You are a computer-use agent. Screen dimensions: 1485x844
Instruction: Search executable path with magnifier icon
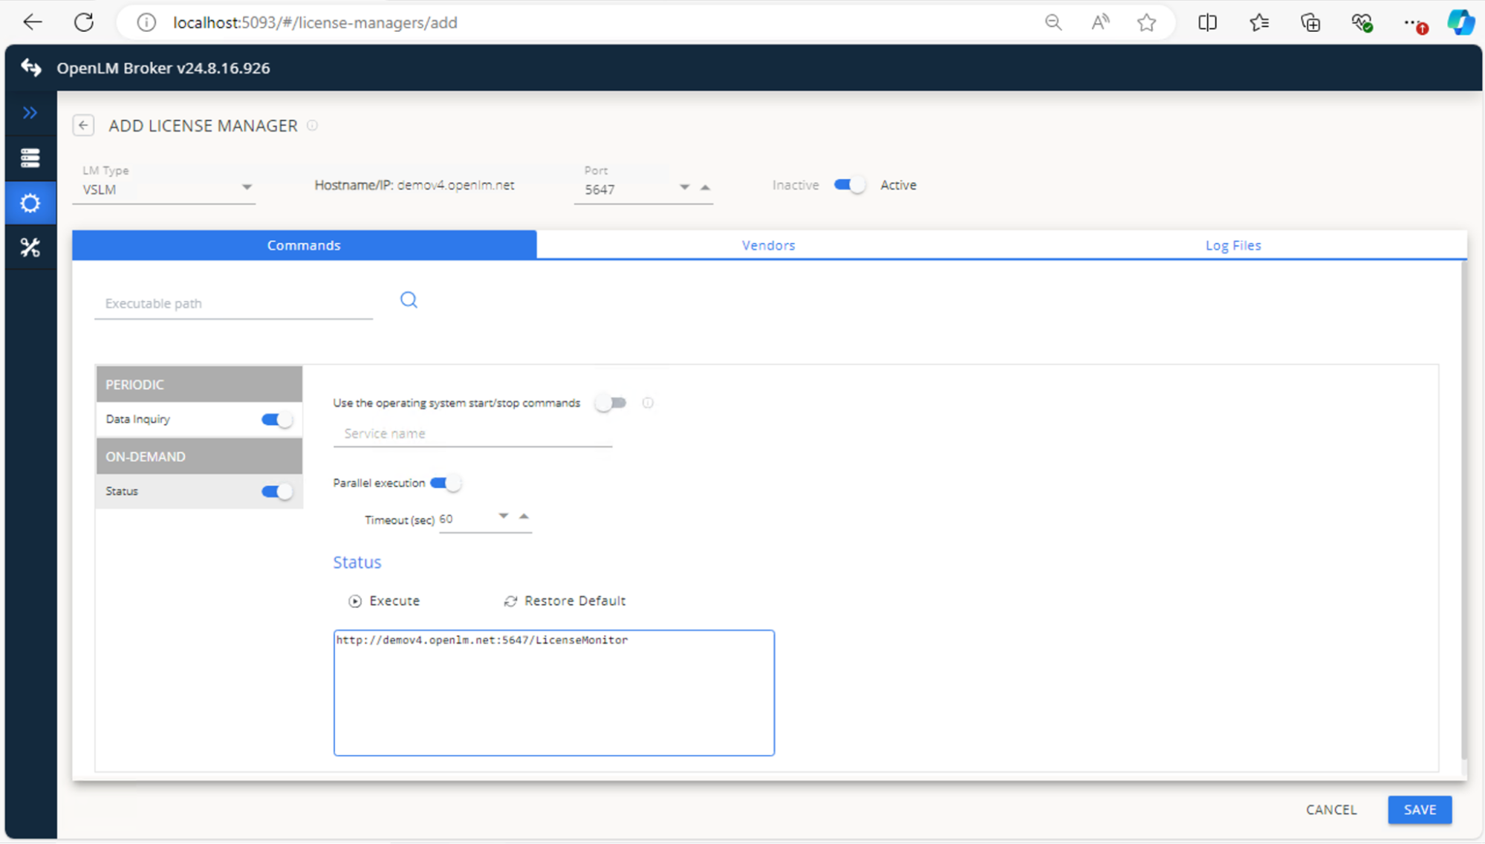tap(409, 299)
